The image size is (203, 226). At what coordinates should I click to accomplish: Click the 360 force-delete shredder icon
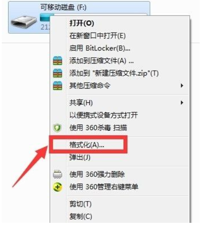click(58, 174)
